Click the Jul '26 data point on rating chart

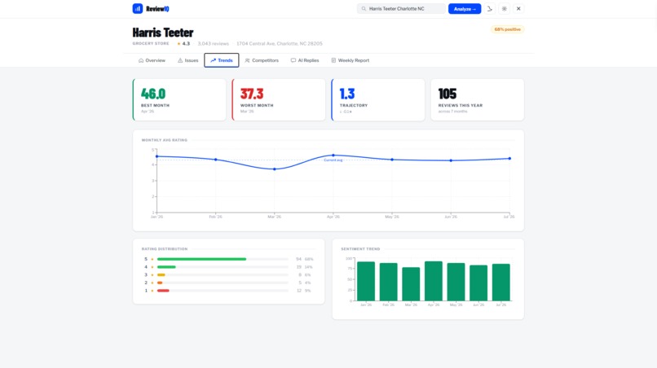[509, 158]
